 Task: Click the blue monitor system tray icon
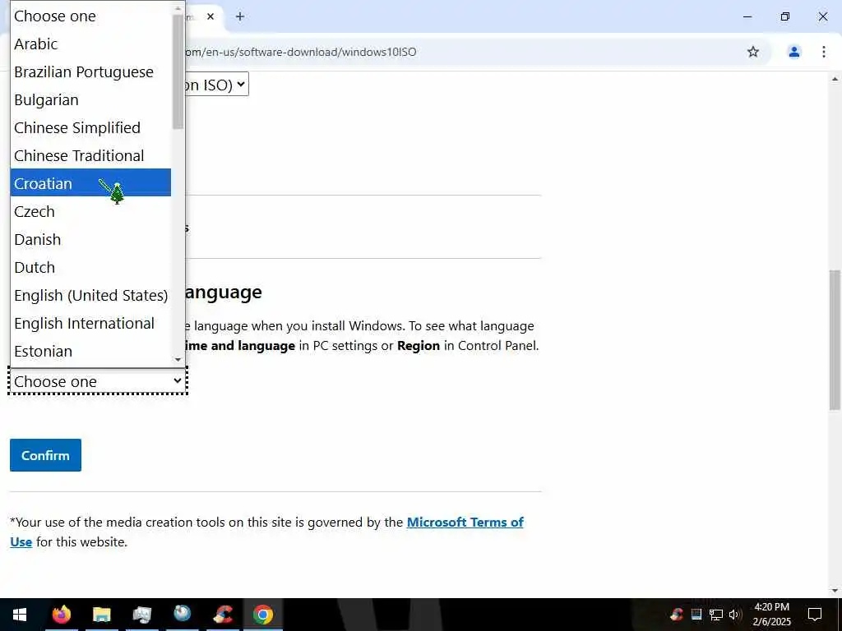coord(696,615)
